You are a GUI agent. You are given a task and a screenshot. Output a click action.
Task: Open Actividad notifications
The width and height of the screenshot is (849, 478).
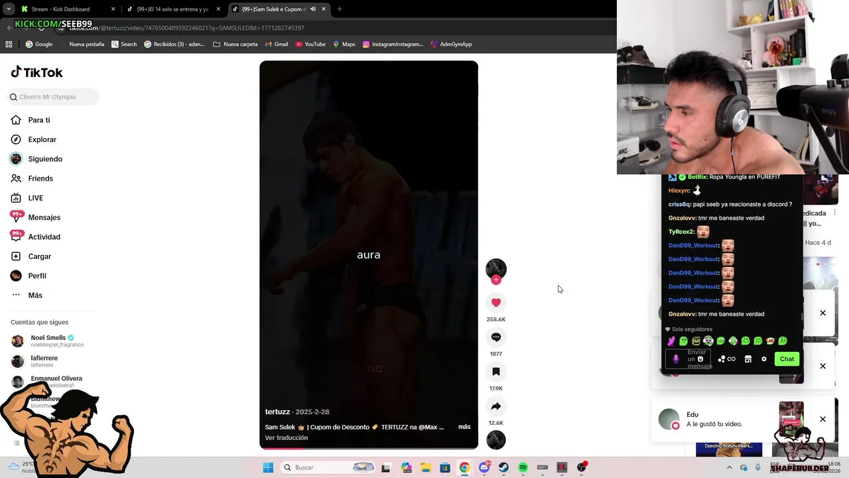click(x=44, y=237)
